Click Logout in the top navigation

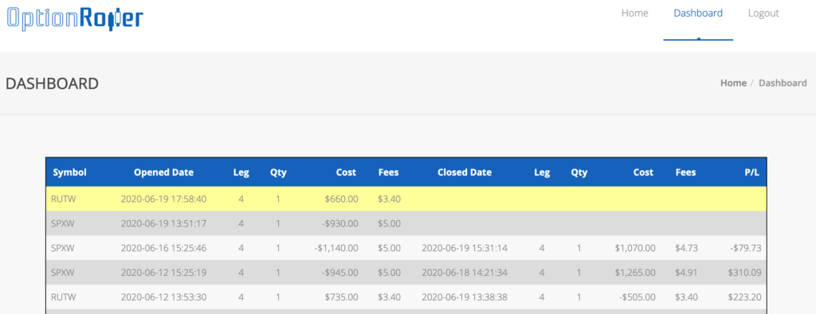click(x=763, y=14)
